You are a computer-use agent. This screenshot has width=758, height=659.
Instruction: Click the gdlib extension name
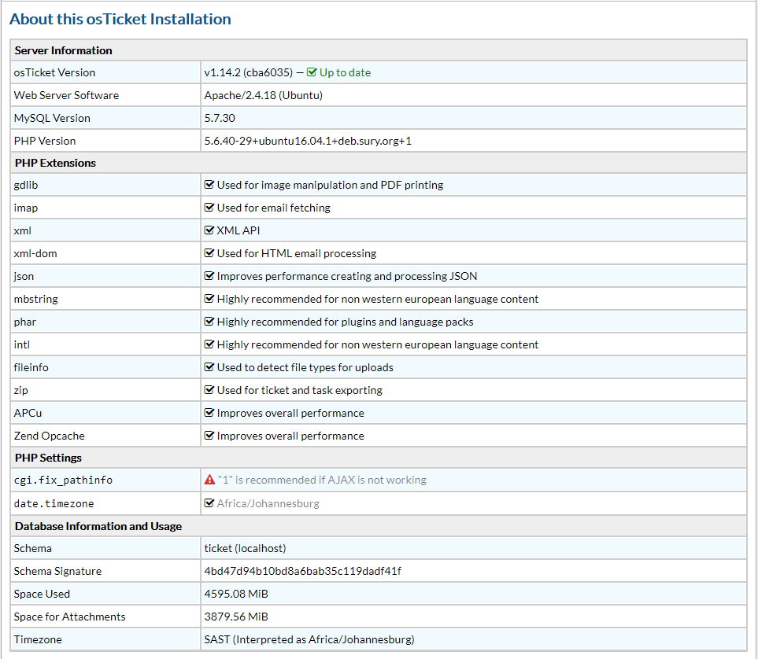26,185
